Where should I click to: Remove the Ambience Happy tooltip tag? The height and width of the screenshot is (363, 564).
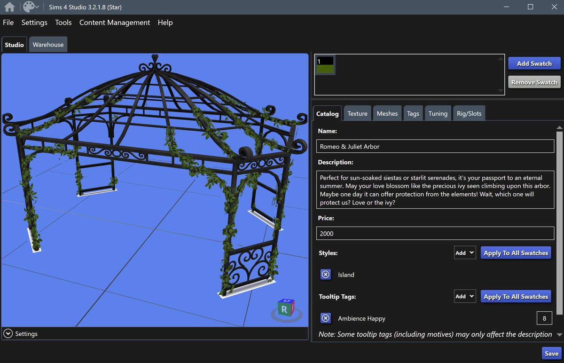326,318
